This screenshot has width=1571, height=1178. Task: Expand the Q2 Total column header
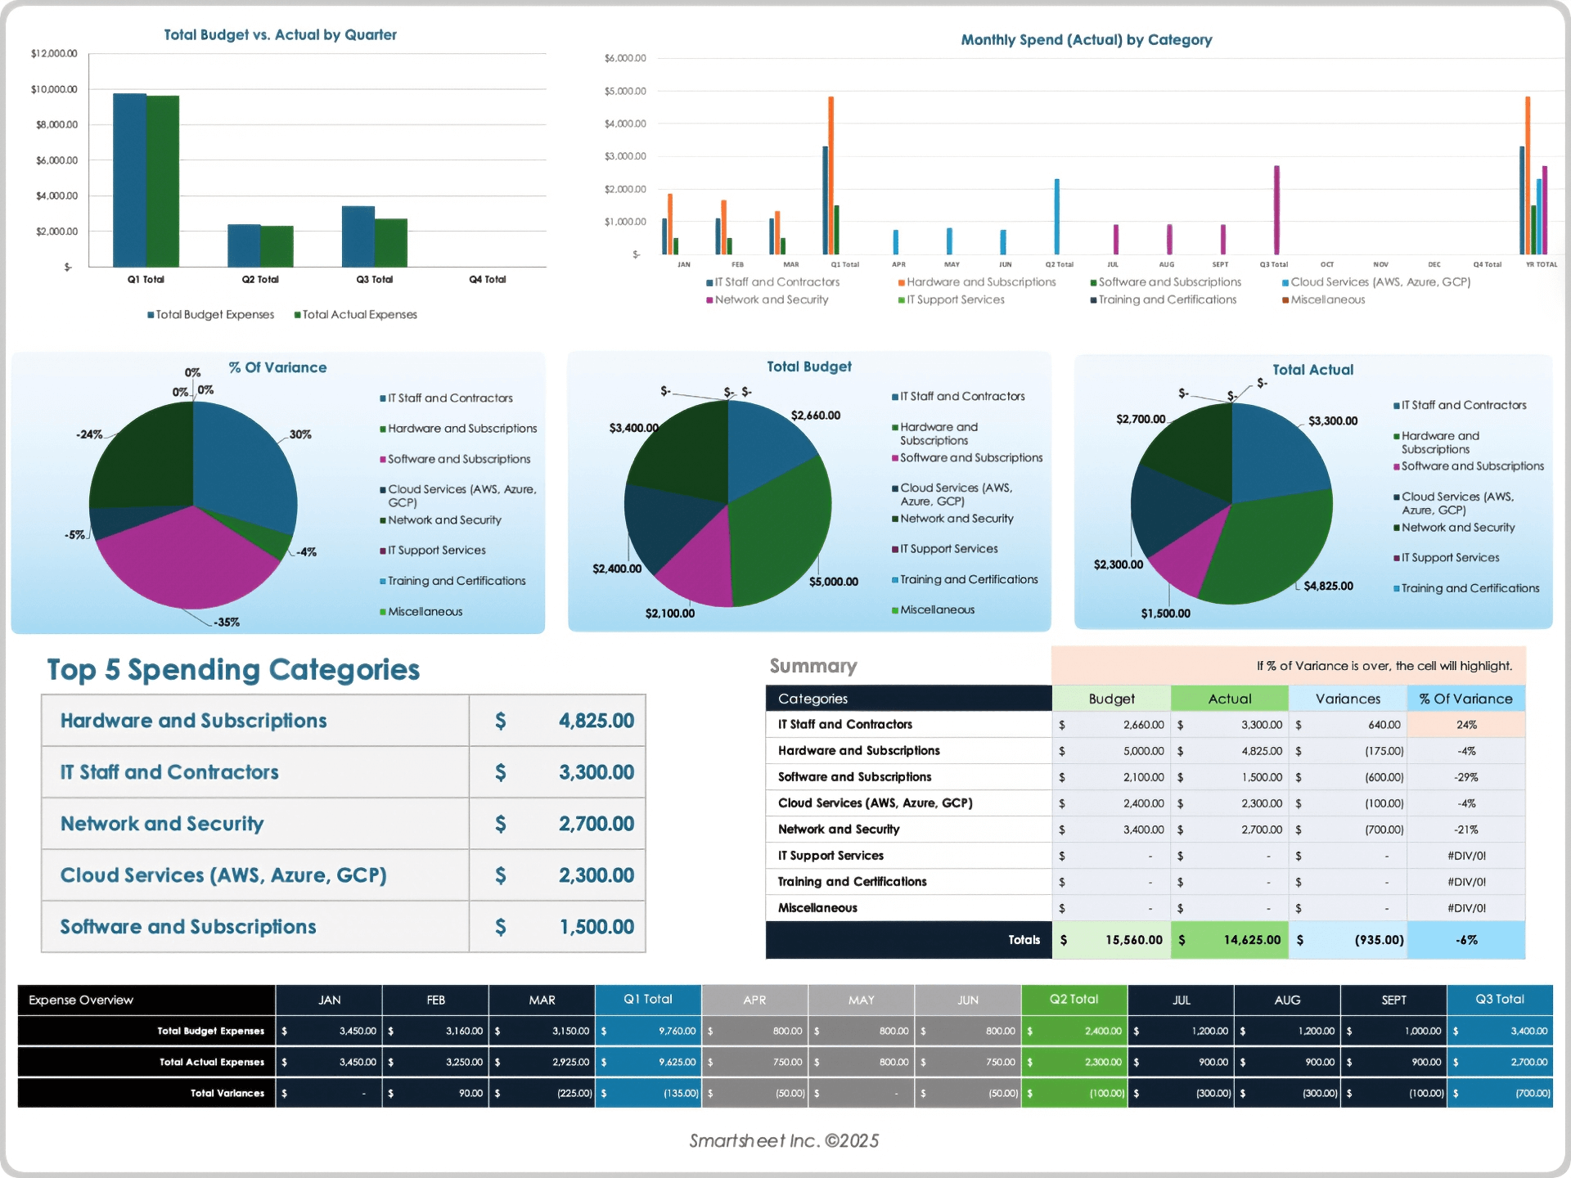[1074, 999]
